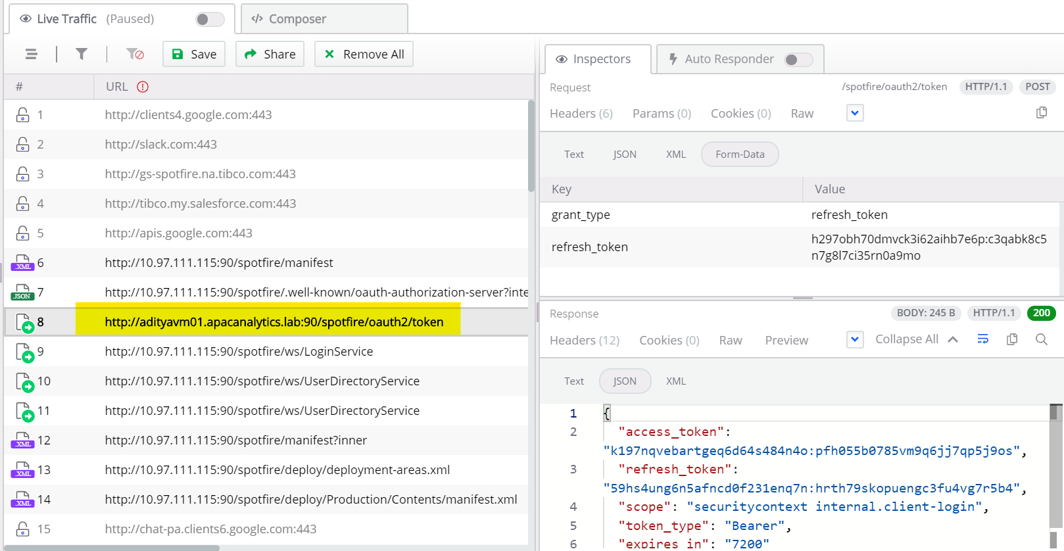Click the URL warning icon

(143, 87)
